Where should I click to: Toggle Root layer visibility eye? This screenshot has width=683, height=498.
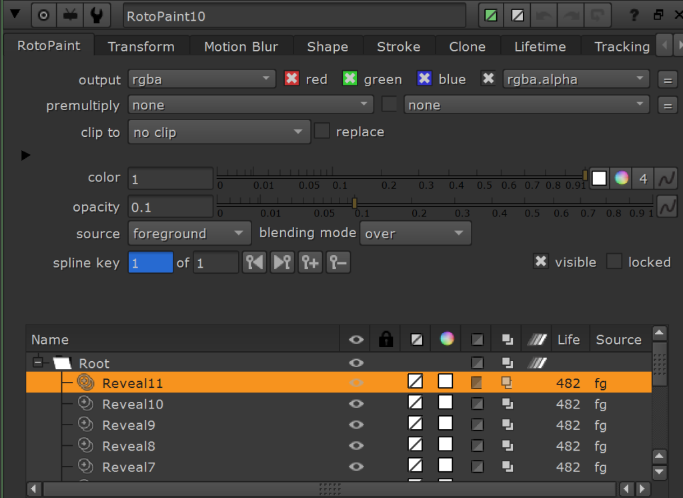356,362
